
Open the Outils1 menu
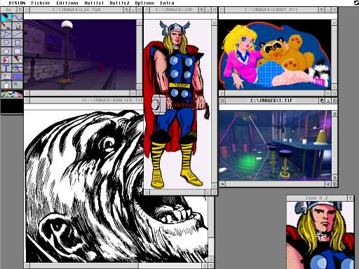click(x=94, y=3)
